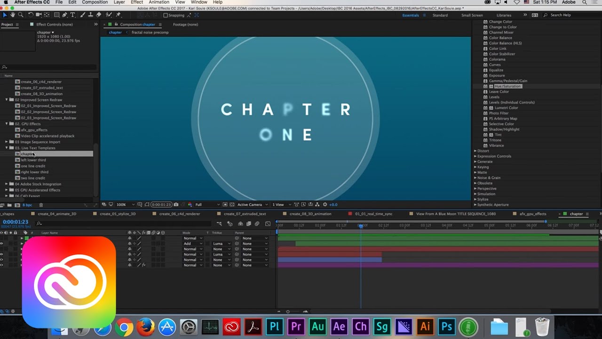602x339 pixels.
Task: Click the blue current time 0:00:01:23 display
Action: pos(15,222)
